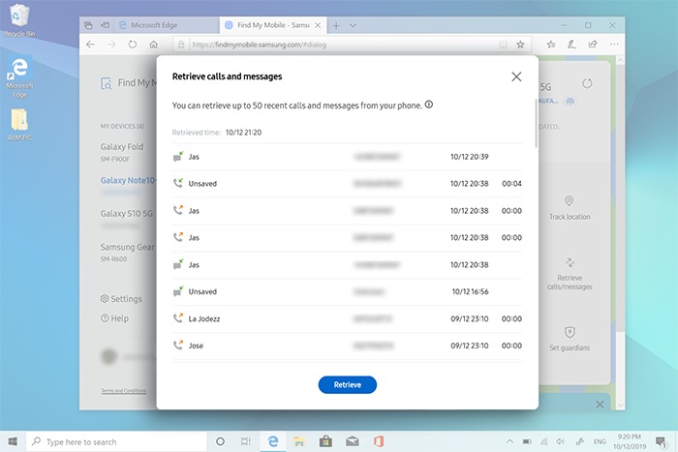Share this page icon in Edge

coord(593,45)
